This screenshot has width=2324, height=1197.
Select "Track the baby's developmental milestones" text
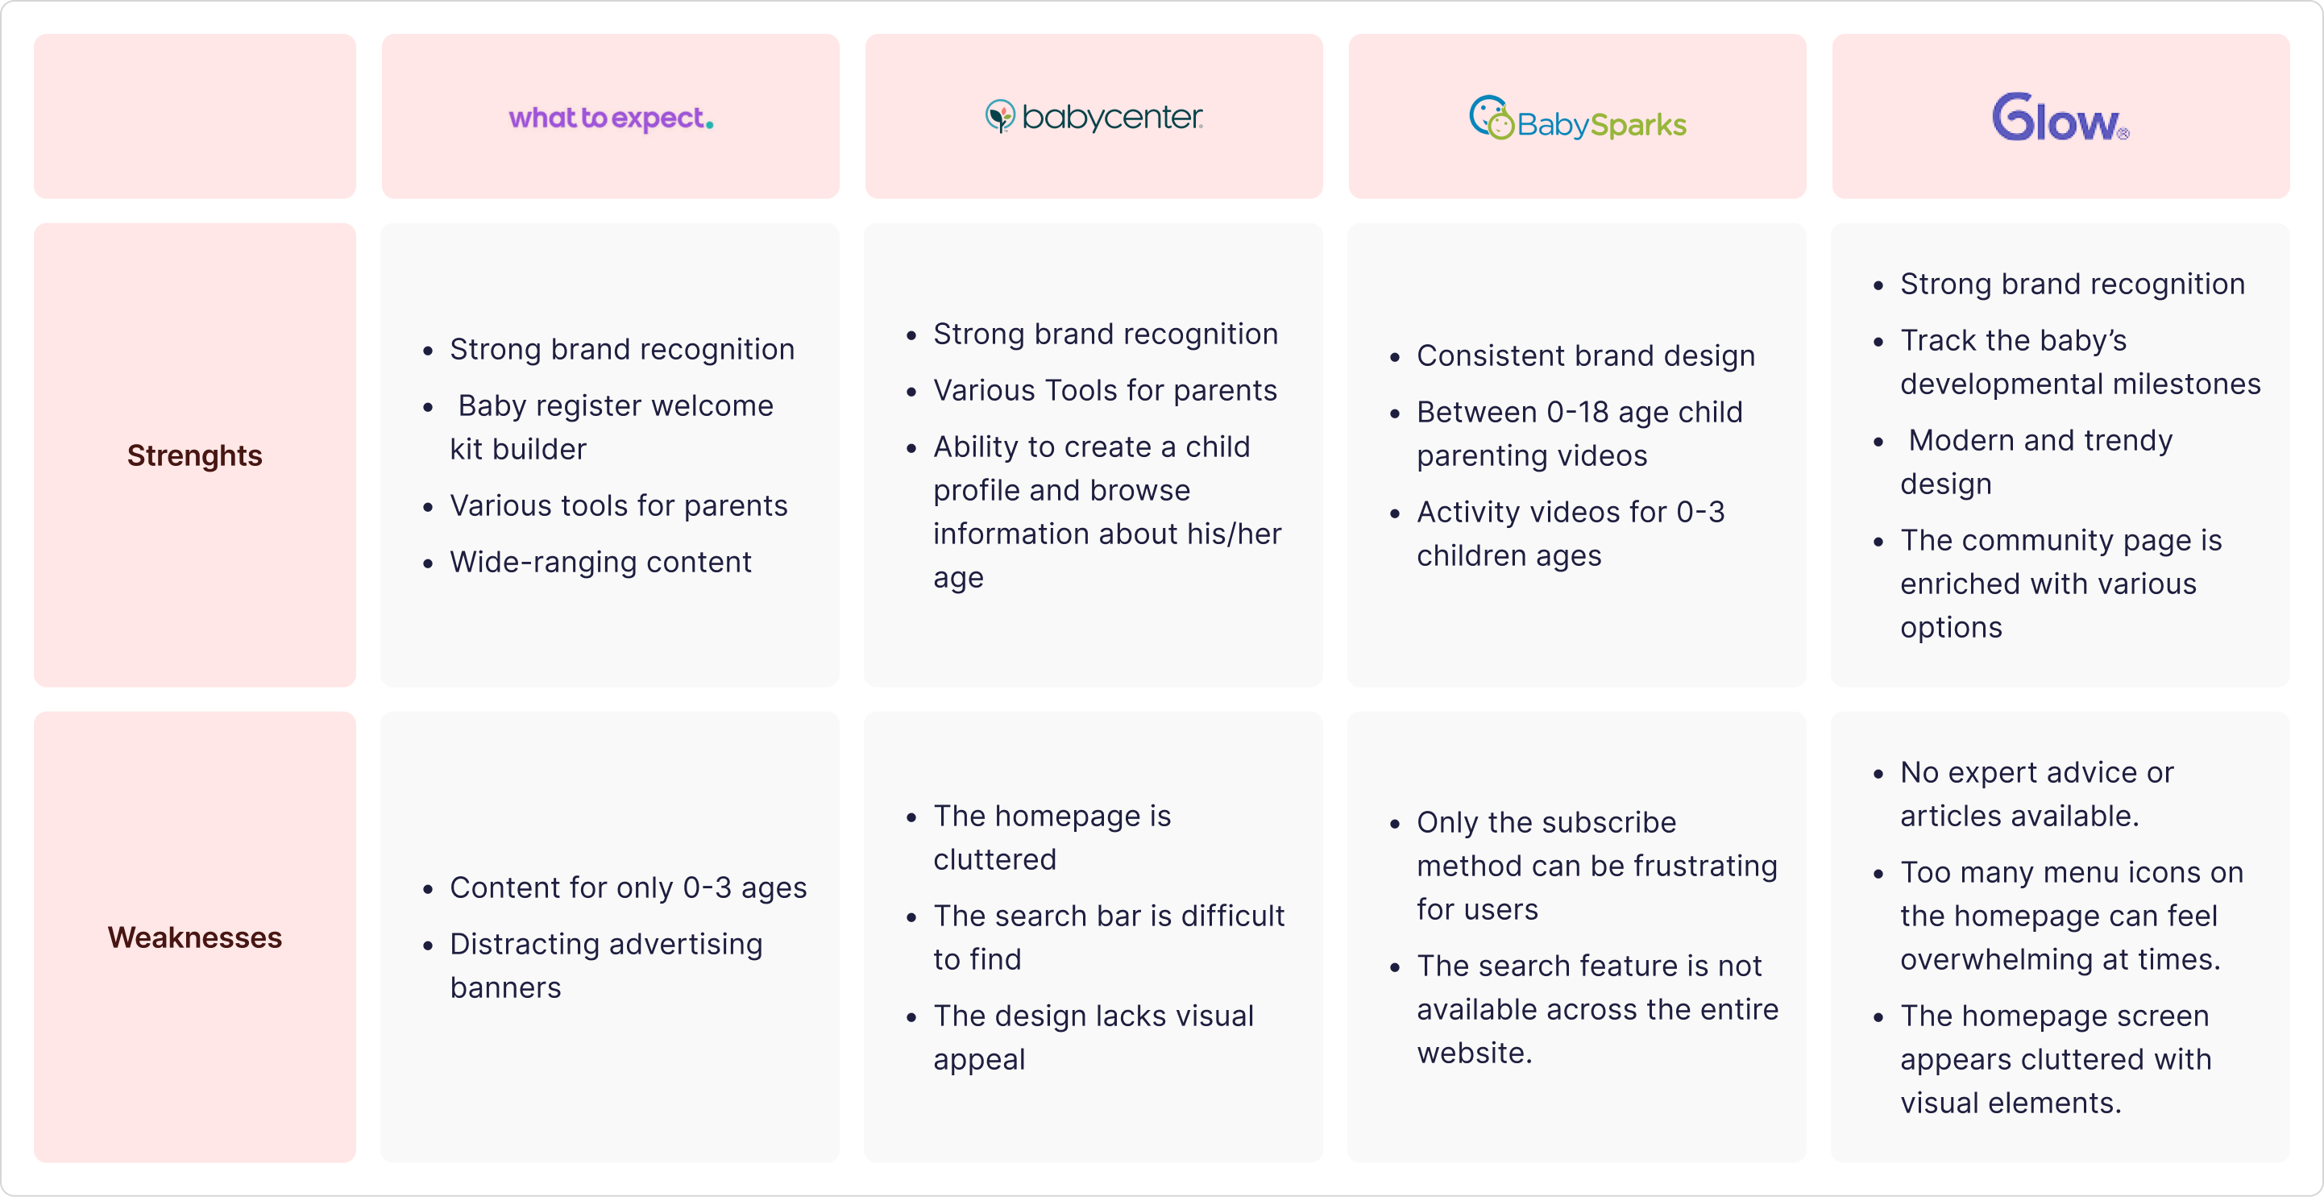tap(2080, 362)
